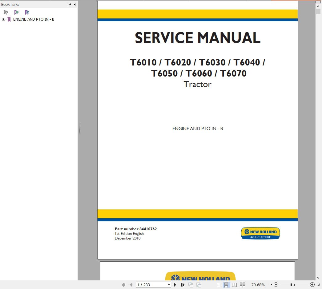This screenshot has height=289, width=322.
Task: Go to the first page
Action: 123,285
